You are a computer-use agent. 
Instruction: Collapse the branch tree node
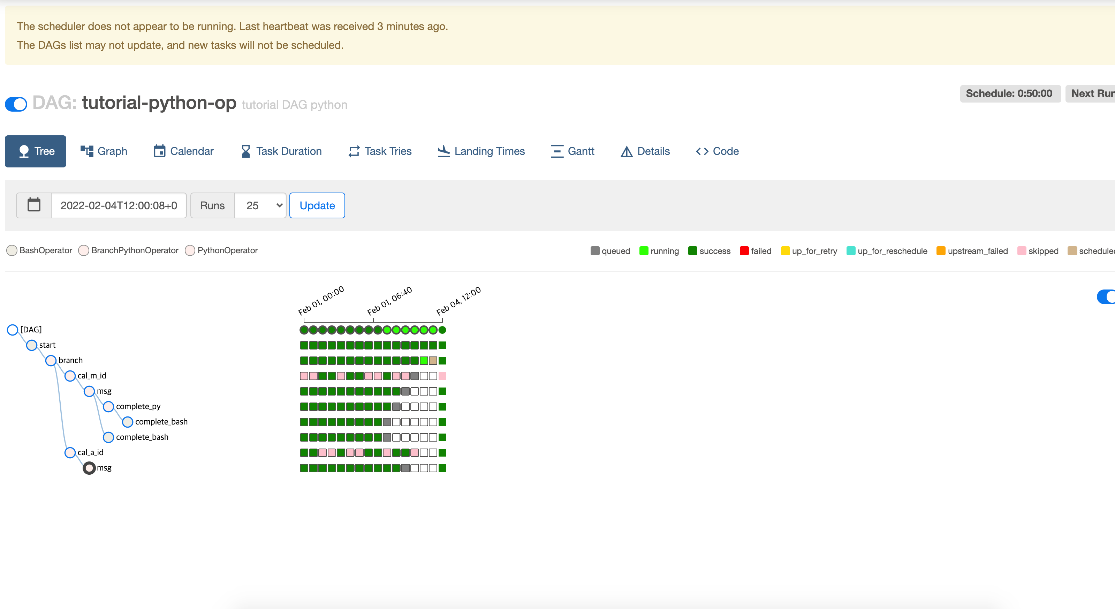tap(51, 360)
